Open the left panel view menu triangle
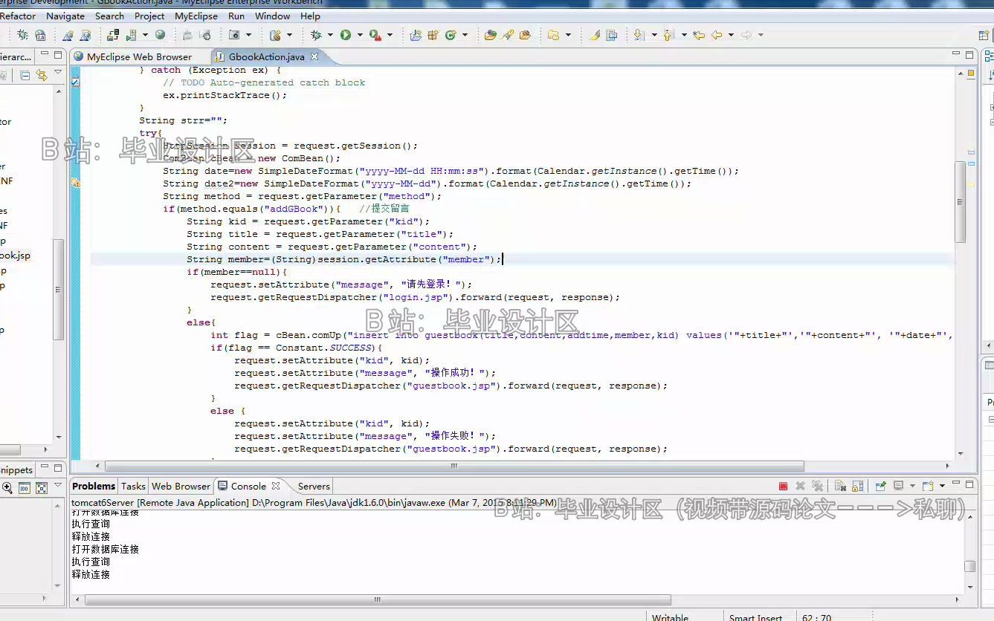The width and height of the screenshot is (994, 621). (x=58, y=74)
